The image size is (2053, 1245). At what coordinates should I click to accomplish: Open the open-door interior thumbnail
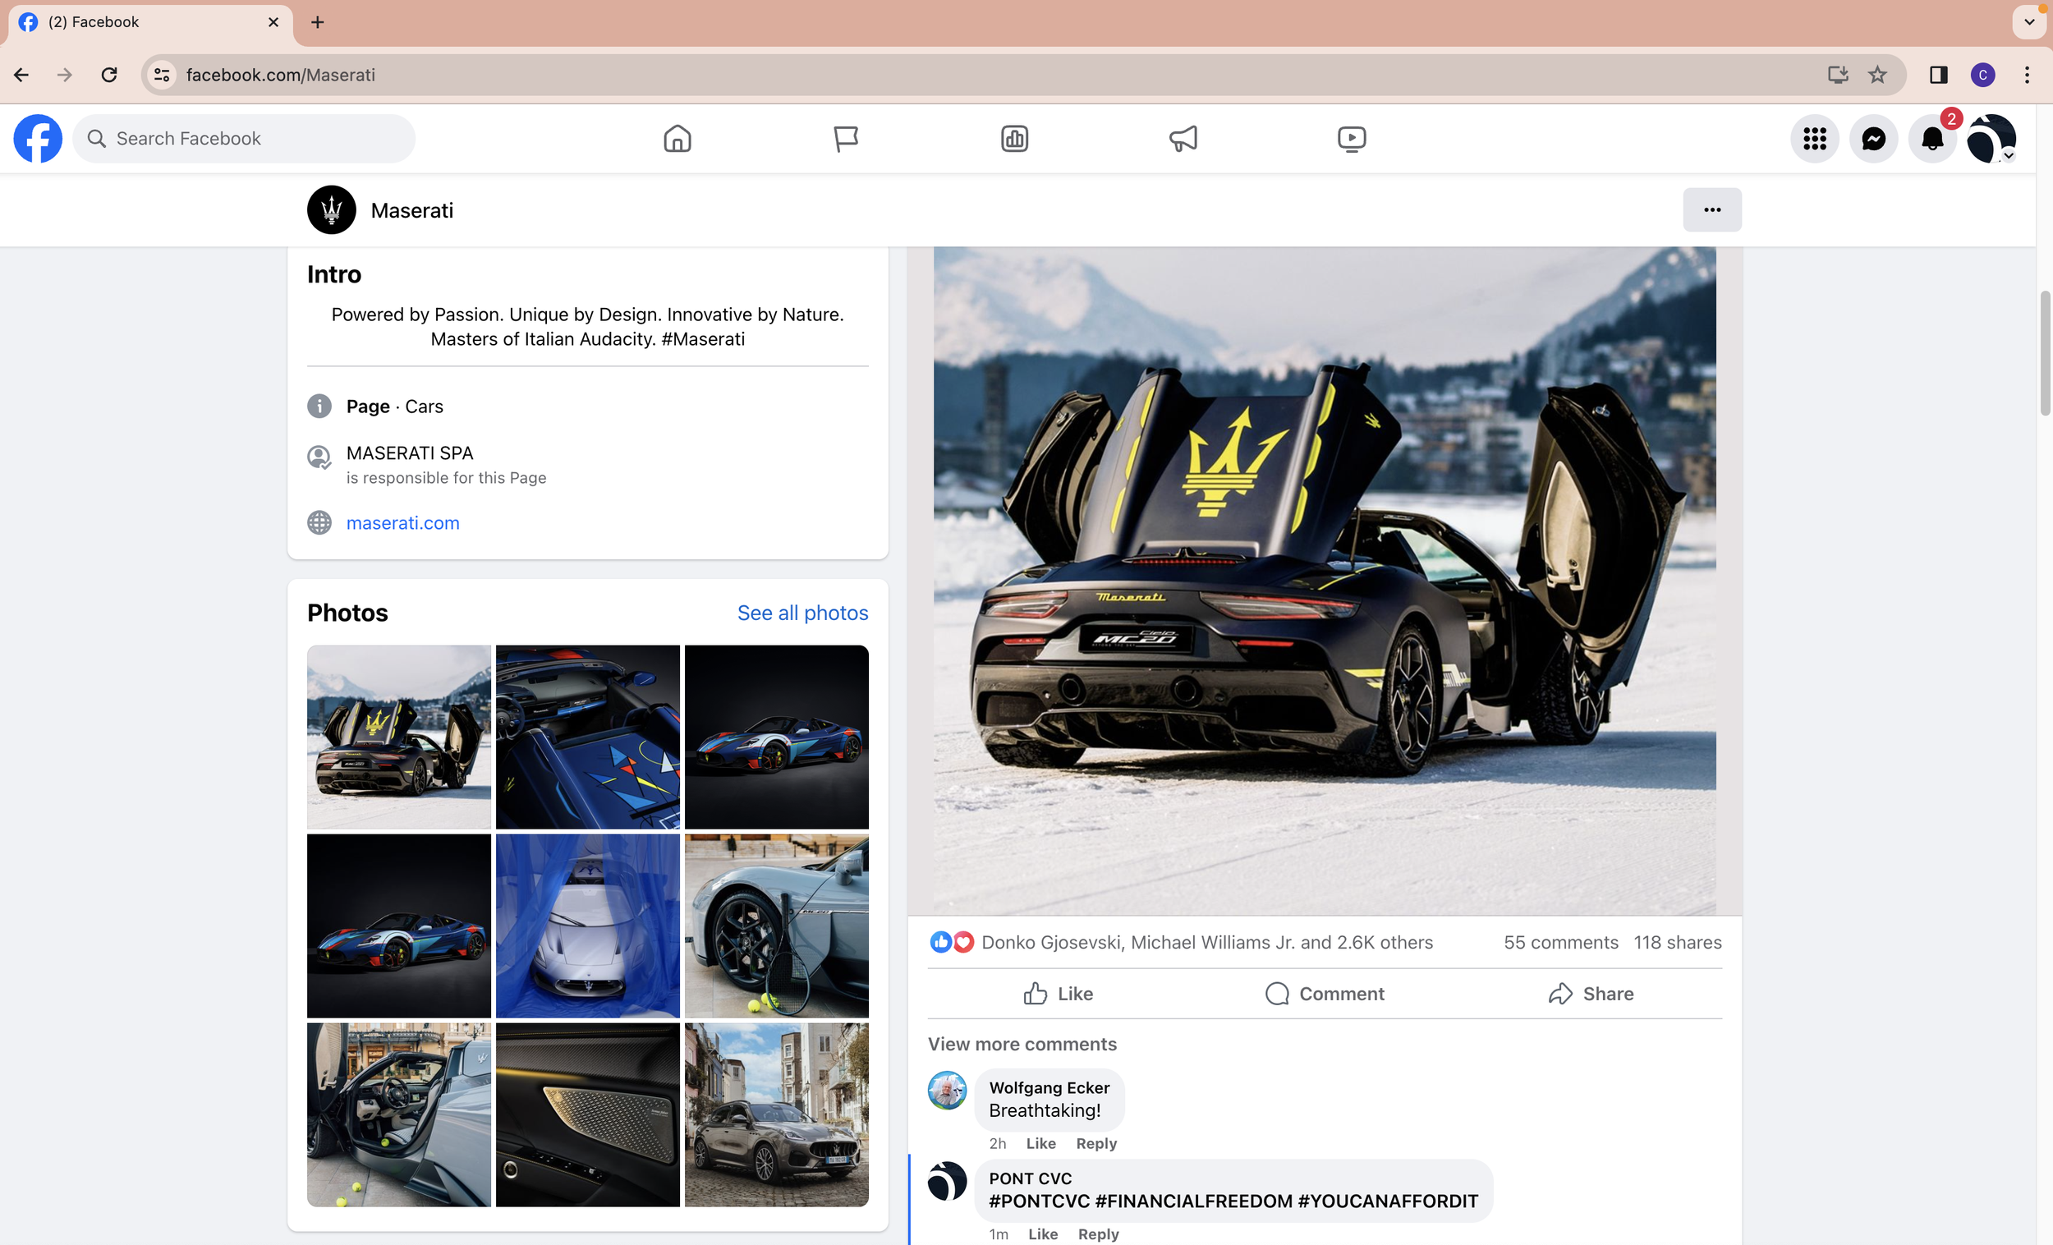399,1115
